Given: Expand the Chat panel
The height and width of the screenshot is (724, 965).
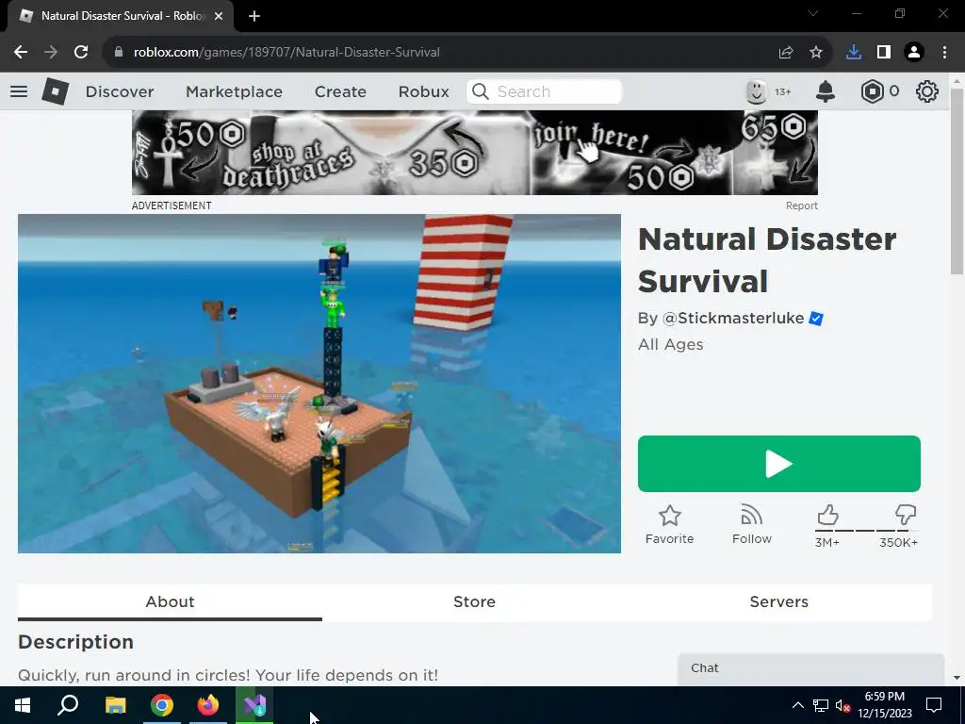Looking at the screenshot, I should point(810,668).
